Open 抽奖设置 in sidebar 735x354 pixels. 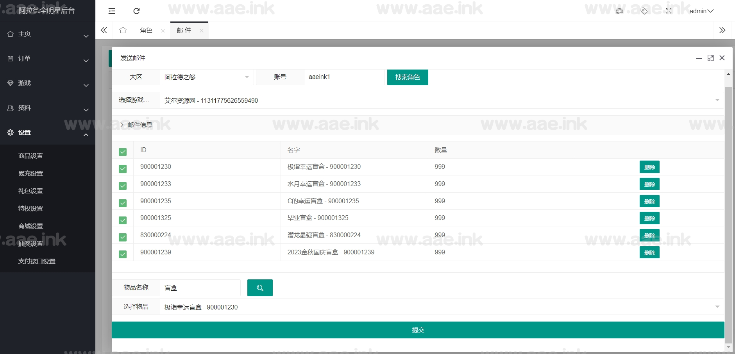(30, 243)
